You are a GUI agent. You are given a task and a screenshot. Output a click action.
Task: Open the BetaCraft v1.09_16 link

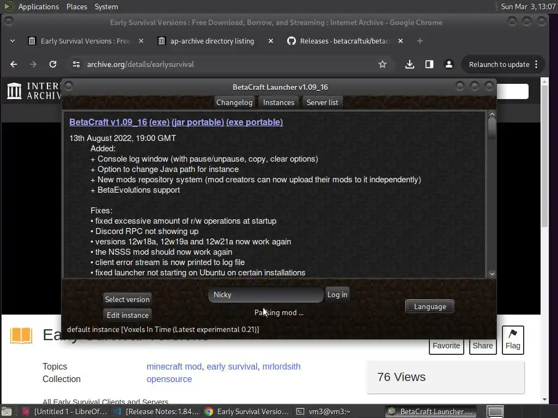click(108, 122)
